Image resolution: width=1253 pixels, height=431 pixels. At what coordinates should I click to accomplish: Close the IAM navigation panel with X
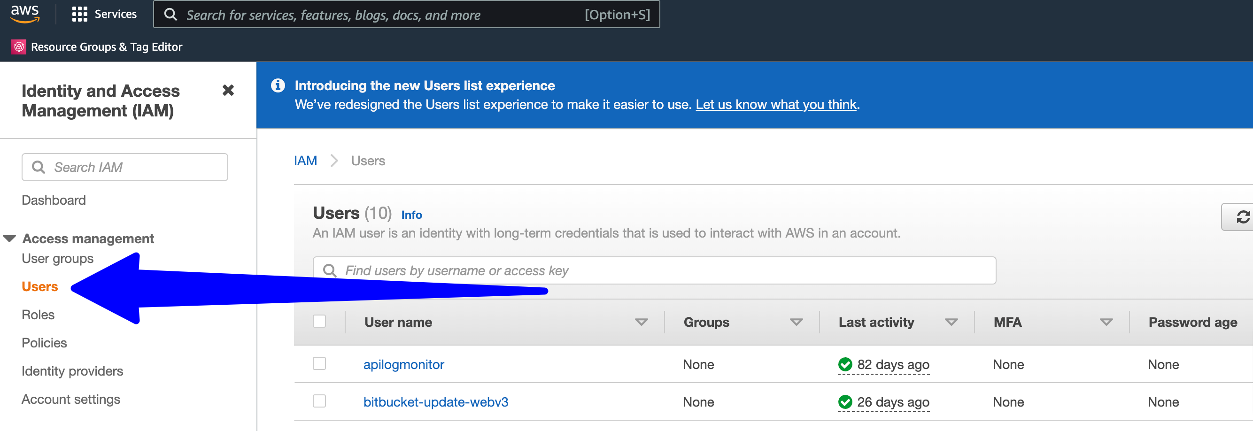point(228,91)
